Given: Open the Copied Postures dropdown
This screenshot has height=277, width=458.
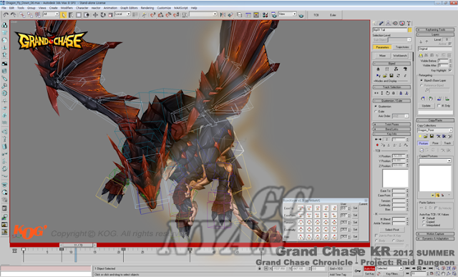Looking at the screenshot, I should point(435,161).
